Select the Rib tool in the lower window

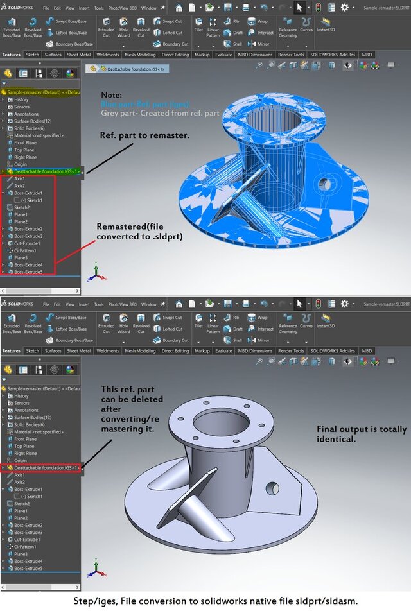tap(232, 317)
